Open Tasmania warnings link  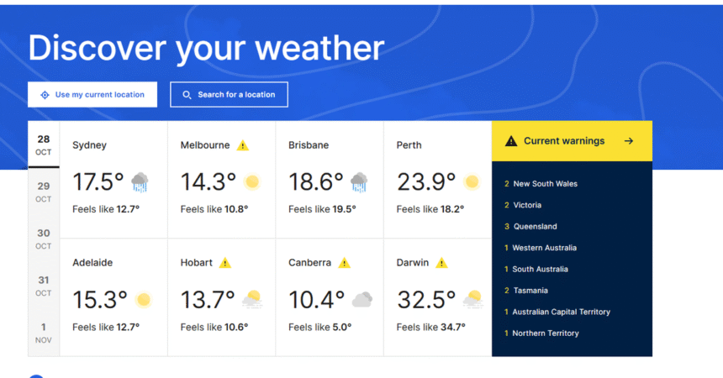point(530,291)
